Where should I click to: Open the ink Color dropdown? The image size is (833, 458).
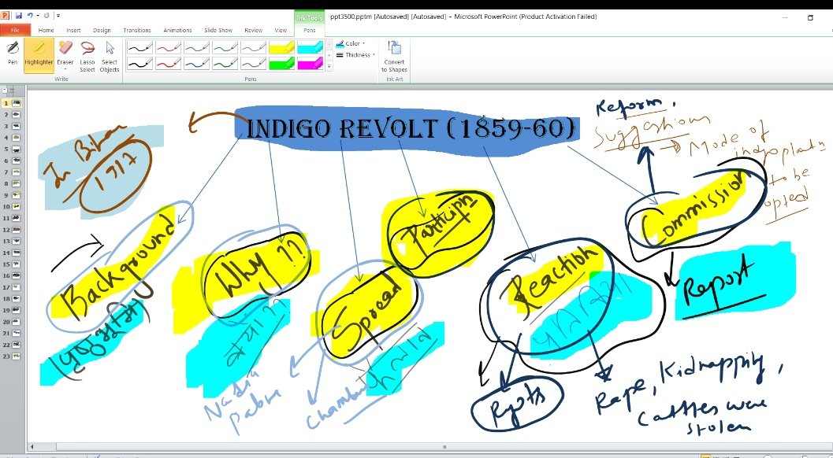(x=351, y=43)
